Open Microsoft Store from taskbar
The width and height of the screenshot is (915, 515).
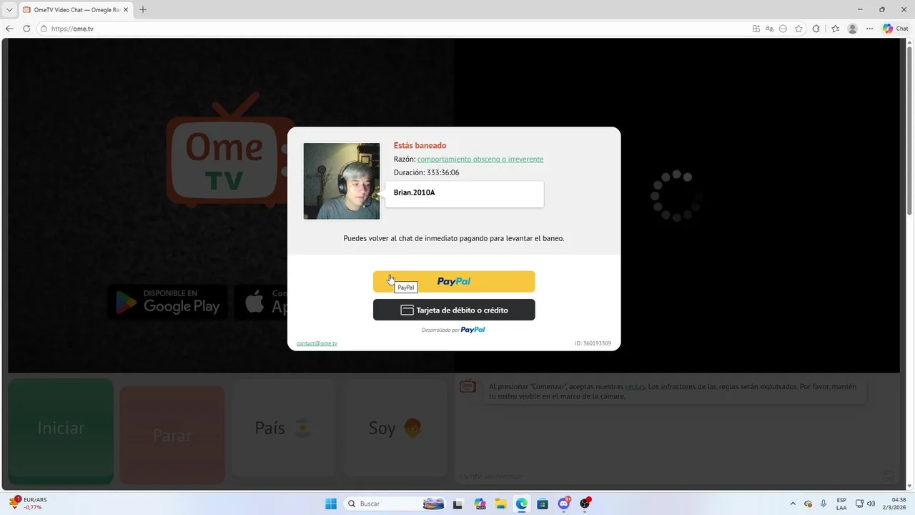(543, 504)
